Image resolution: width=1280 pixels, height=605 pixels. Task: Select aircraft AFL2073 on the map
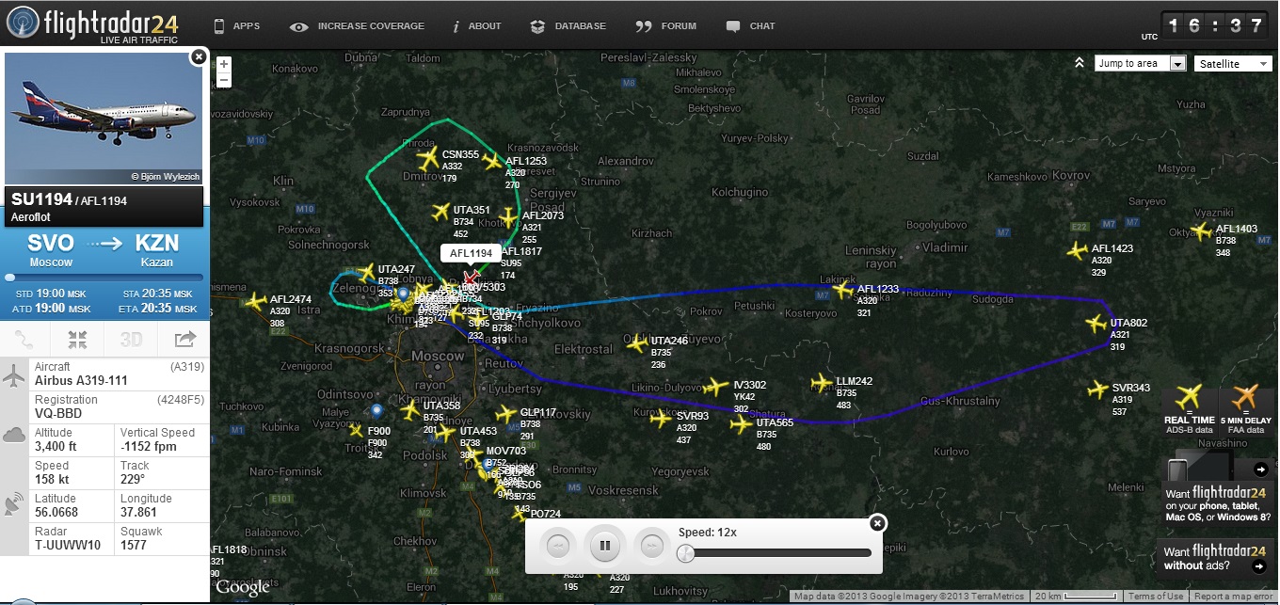pyautogui.click(x=508, y=217)
